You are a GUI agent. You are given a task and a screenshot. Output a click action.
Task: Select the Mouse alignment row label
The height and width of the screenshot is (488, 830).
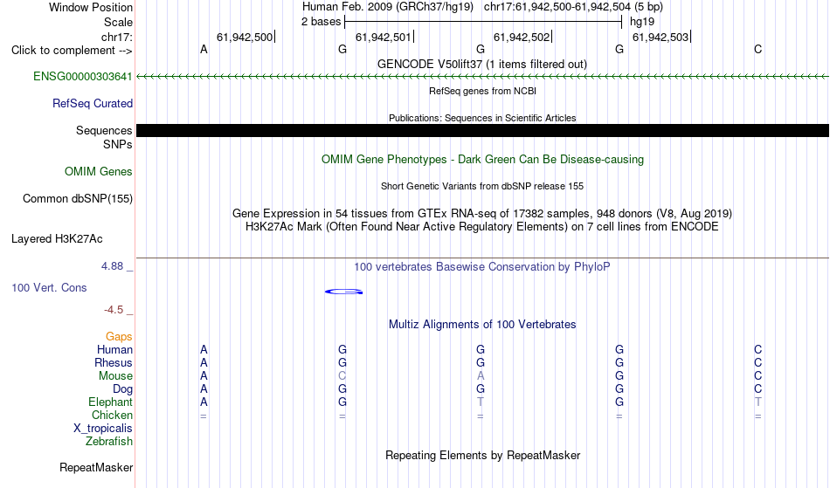click(x=115, y=376)
